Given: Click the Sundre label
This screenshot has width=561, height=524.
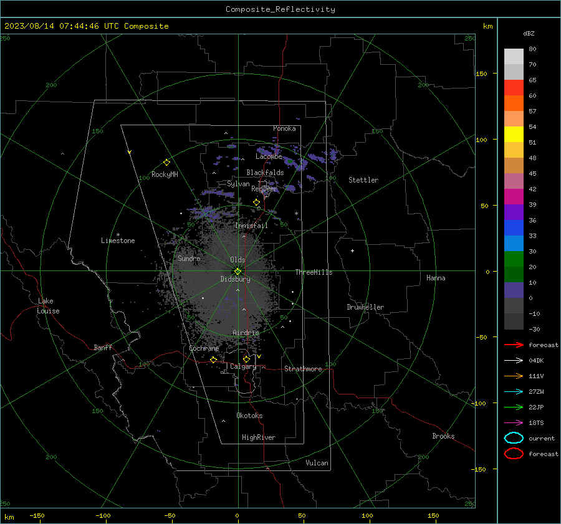Looking at the screenshot, I should pos(189,258).
